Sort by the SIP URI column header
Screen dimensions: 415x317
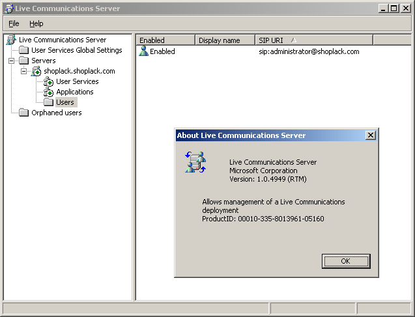313,40
